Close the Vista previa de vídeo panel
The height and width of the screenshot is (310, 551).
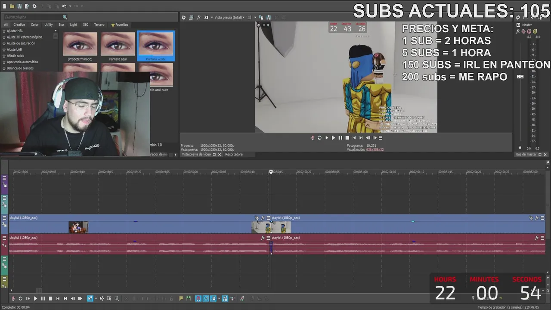[220, 154]
